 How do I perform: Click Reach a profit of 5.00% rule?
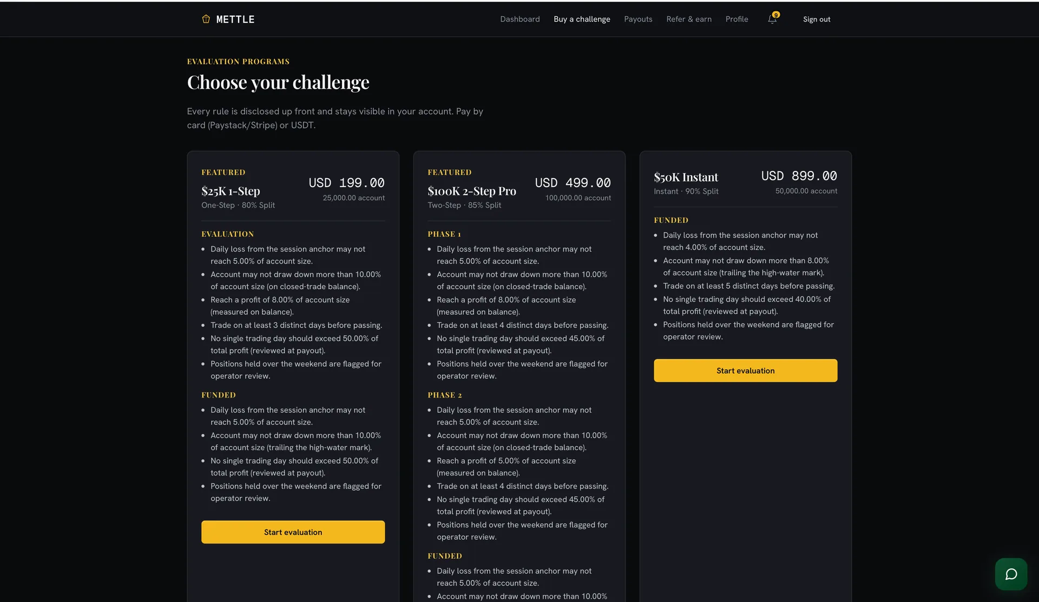[x=506, y=467]
